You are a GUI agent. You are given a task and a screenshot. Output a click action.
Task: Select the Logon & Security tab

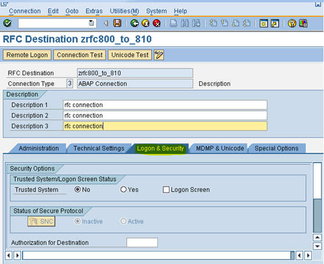(160, 148)
